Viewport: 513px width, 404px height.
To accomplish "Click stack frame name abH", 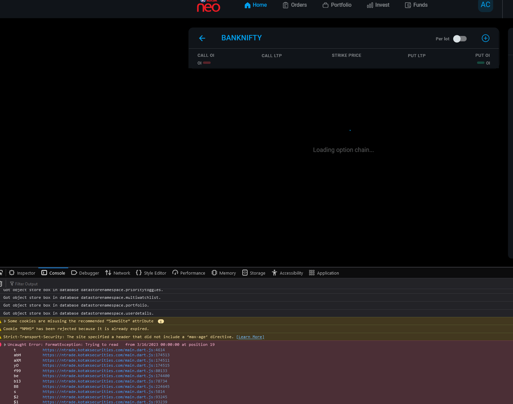I will coord(17,355).
